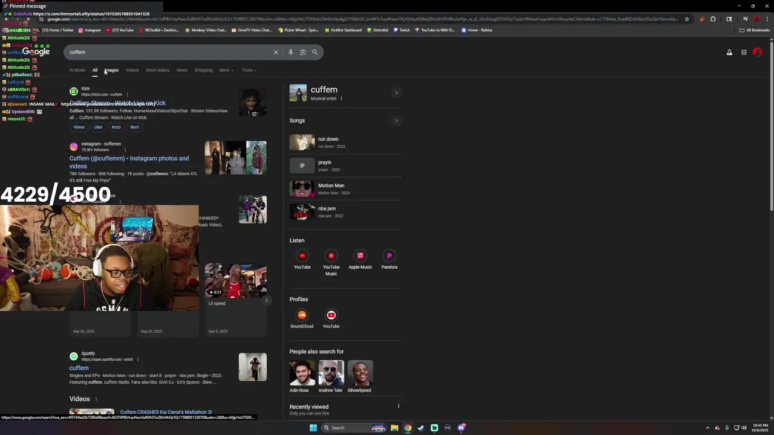Open the Cuffem Instagram photos and videos link

click(x=129, y=162)
